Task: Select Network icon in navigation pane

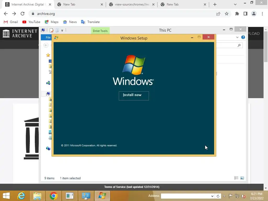Action: click(x=48, y=148)
